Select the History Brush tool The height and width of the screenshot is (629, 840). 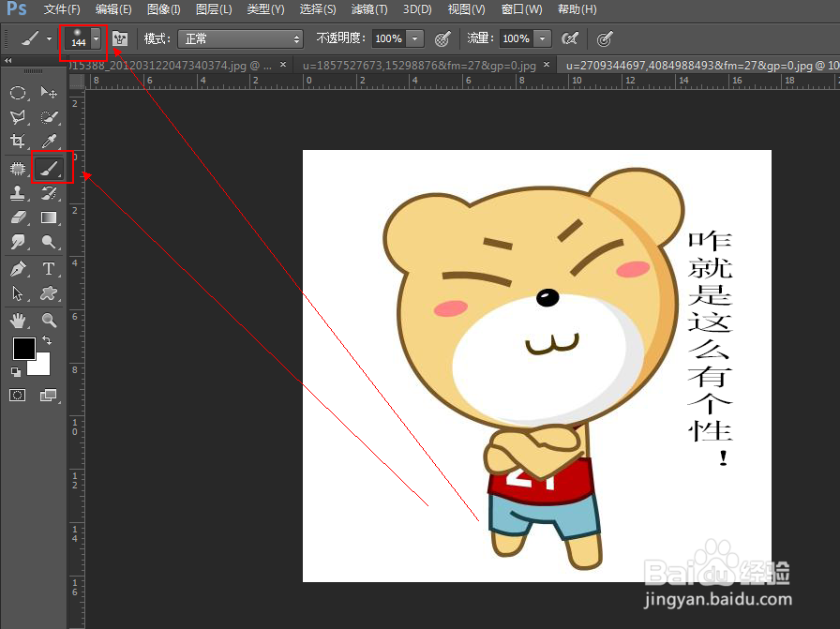click(49, 193)
